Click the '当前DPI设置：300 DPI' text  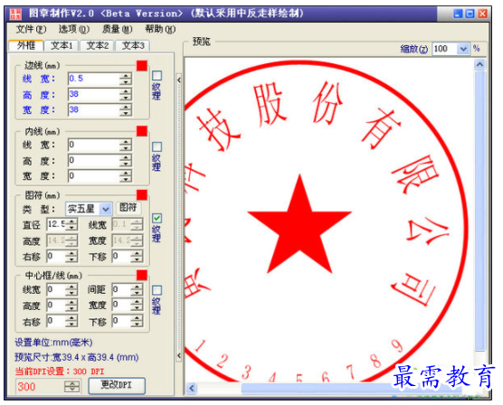point(60,372)
